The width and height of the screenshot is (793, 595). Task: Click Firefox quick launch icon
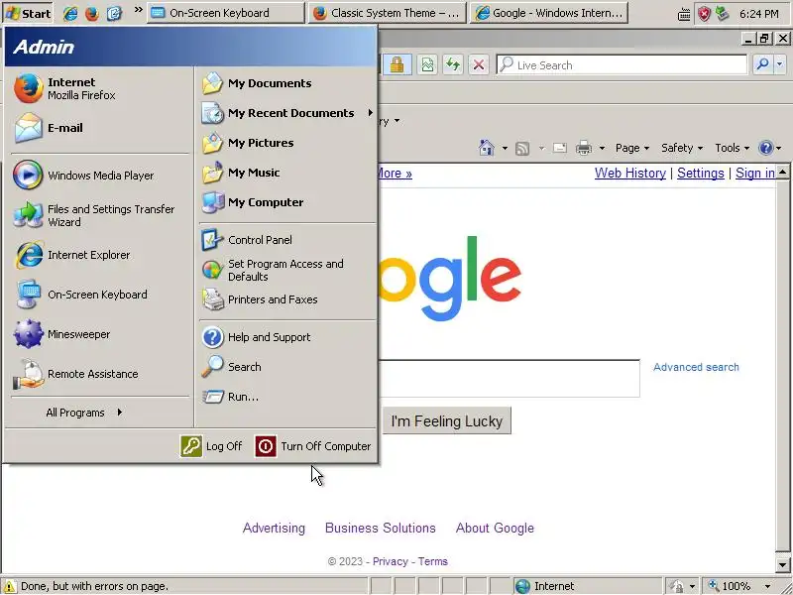[92, 13]
